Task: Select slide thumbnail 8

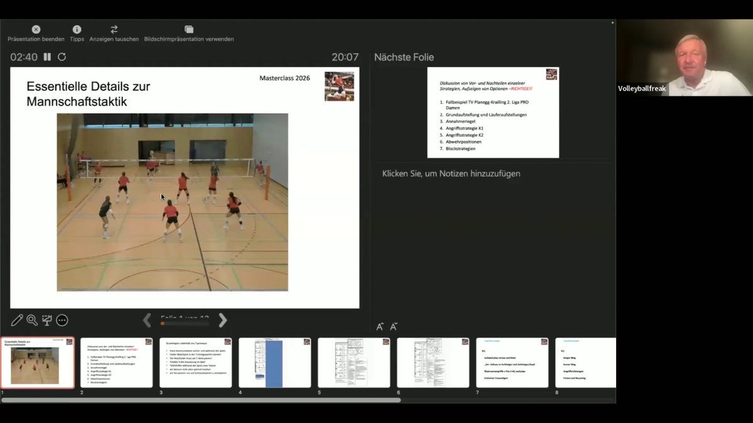Action: click(585, 363)
